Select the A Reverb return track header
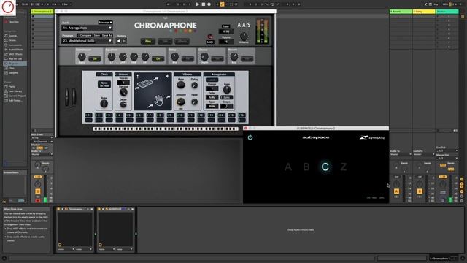Screen dimensions: 467x263 point(401,12)
